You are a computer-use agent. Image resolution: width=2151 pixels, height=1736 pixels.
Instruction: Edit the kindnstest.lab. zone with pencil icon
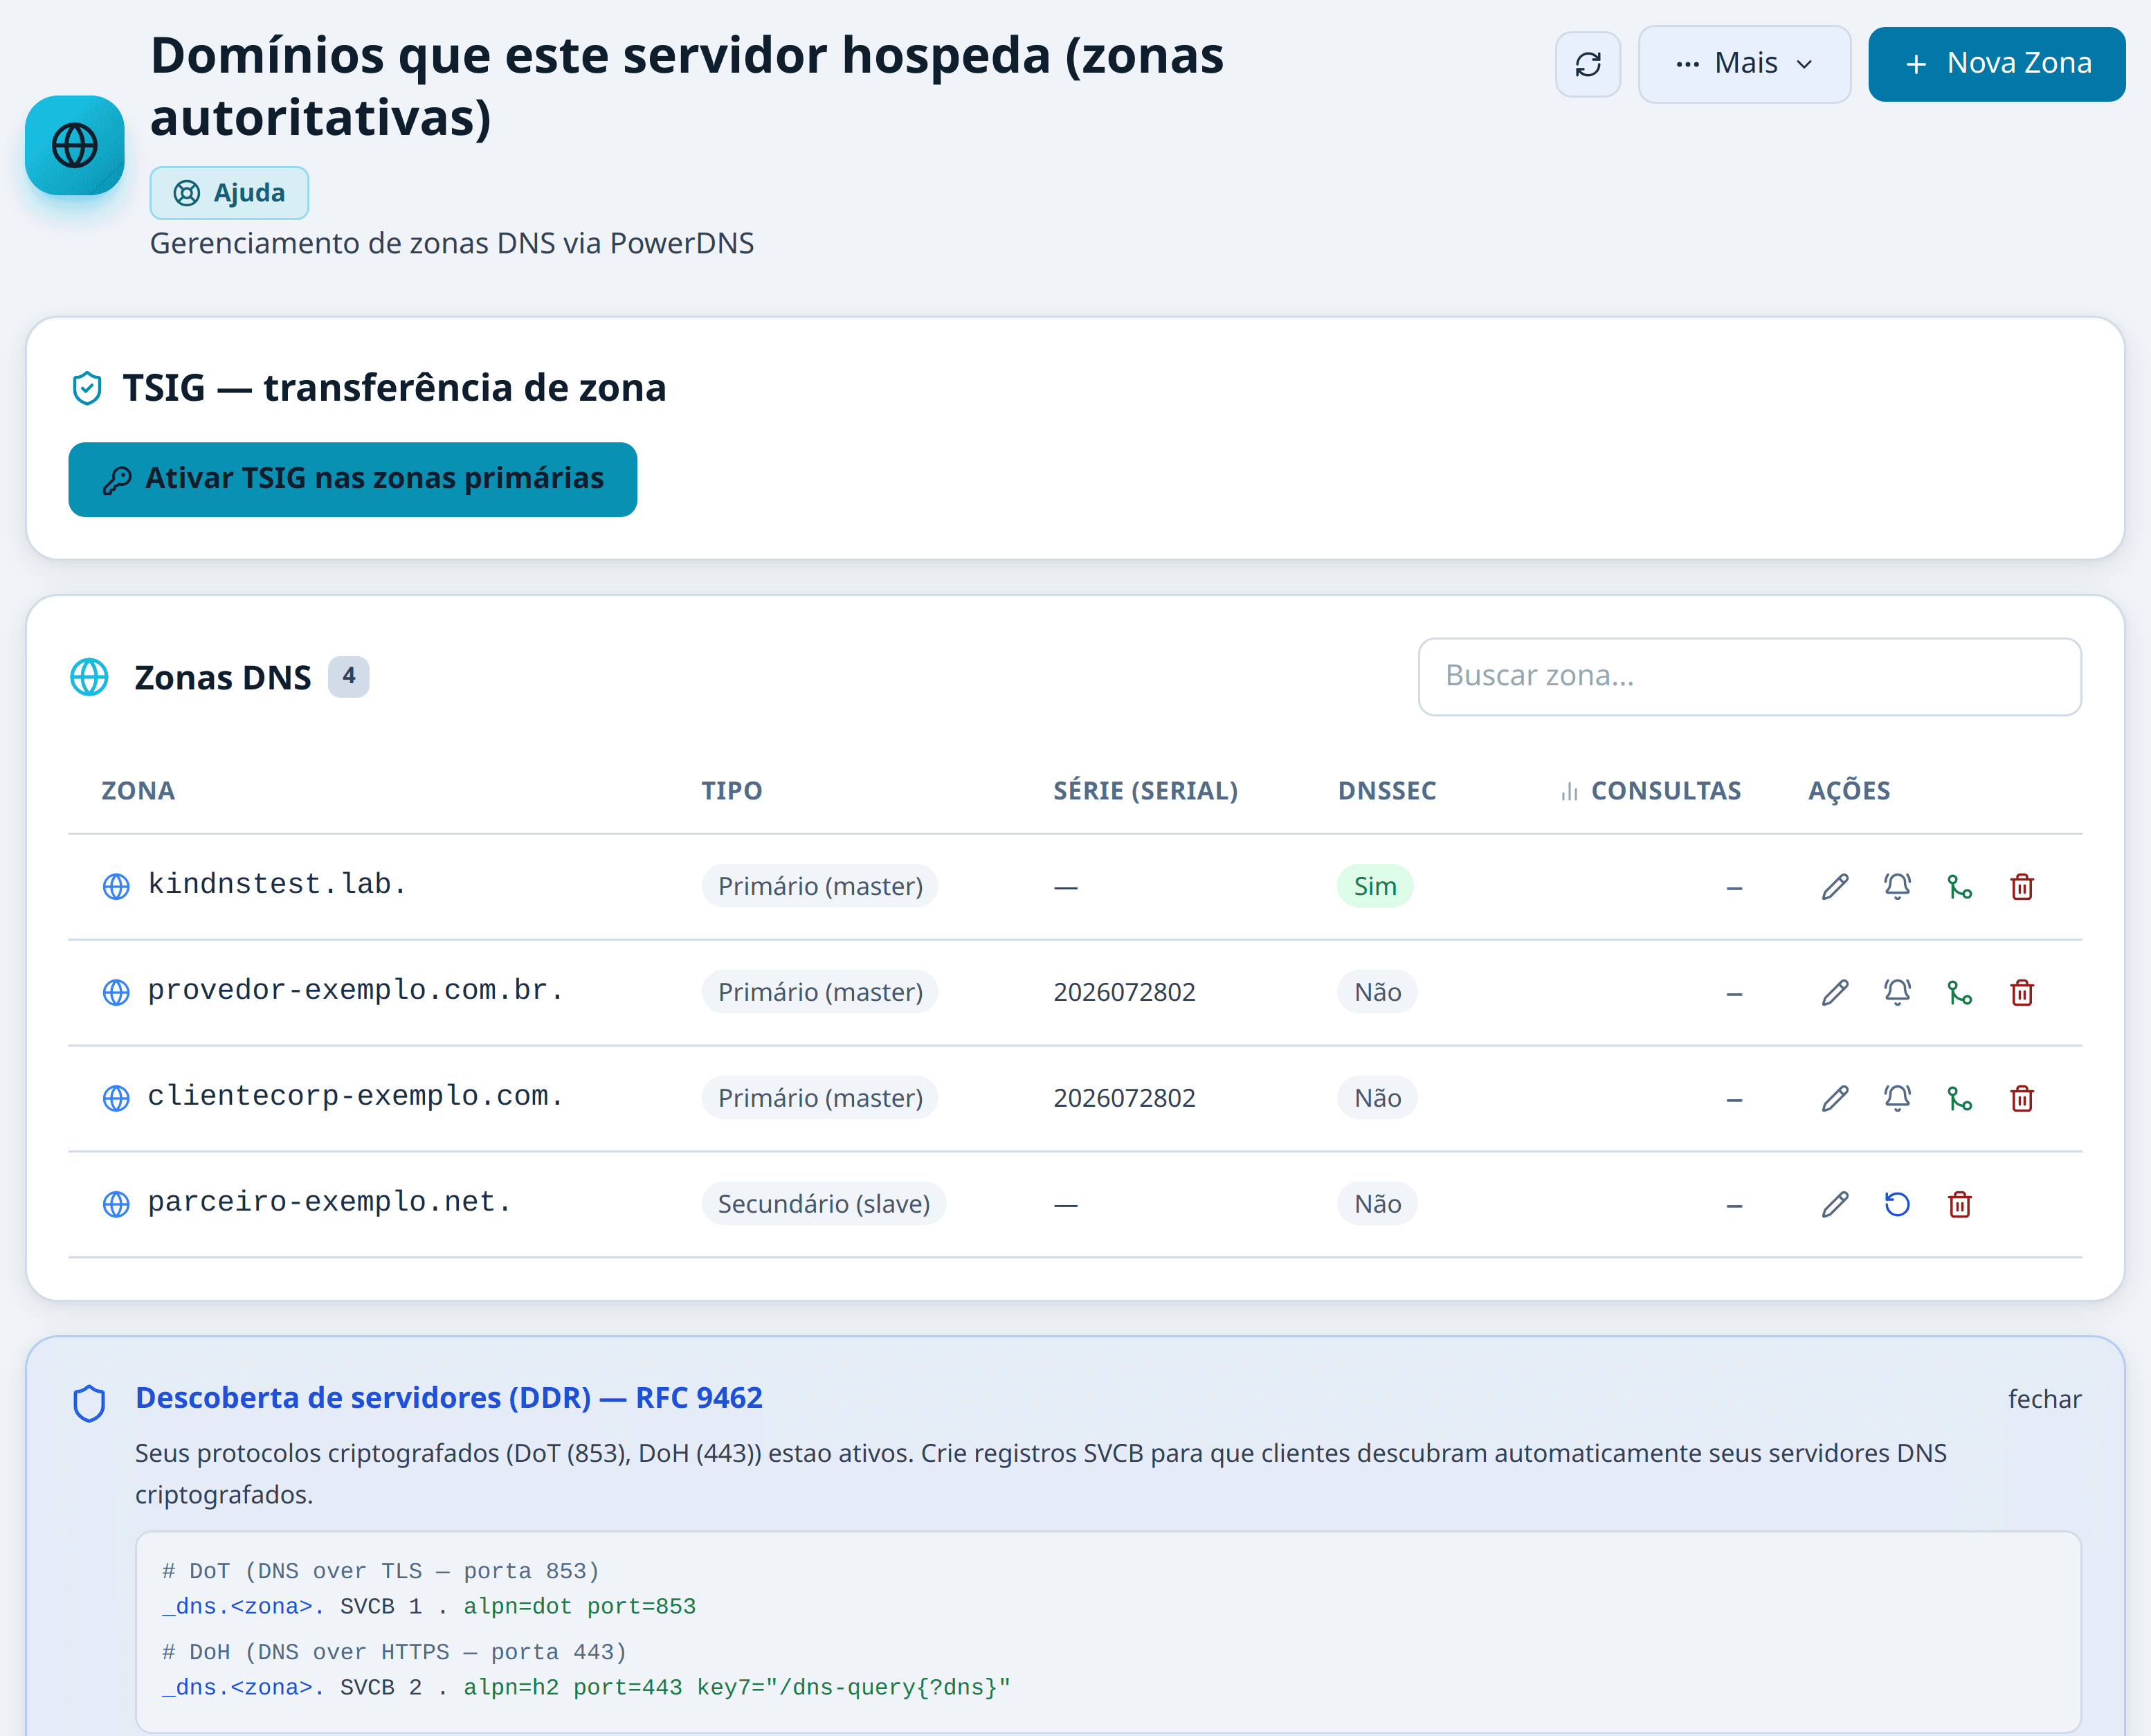pos(1835,887)
